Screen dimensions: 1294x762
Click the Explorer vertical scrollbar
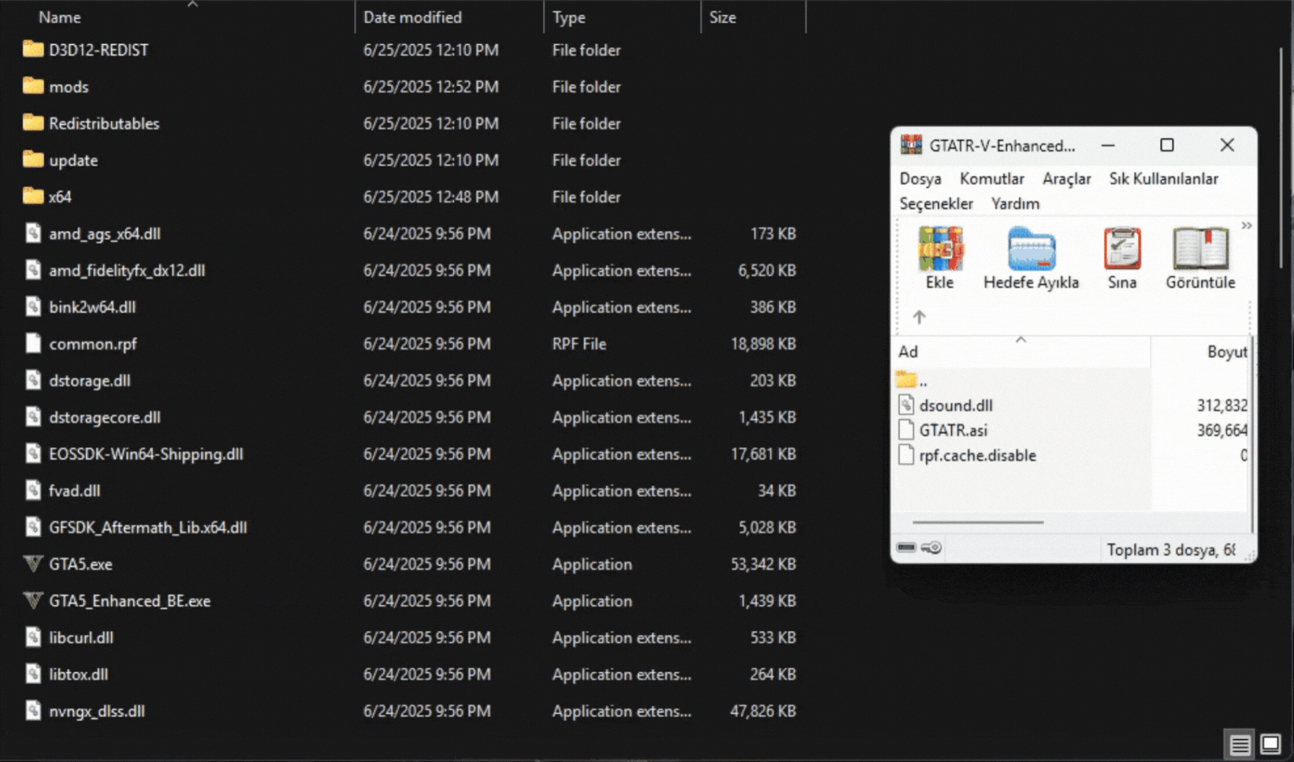[1282, 159]
